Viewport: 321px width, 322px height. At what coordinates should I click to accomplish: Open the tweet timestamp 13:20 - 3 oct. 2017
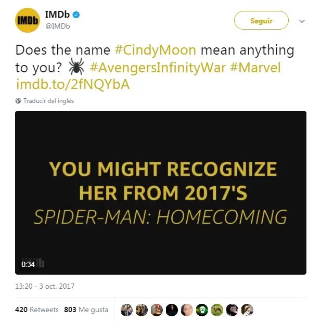pos(45,286)
